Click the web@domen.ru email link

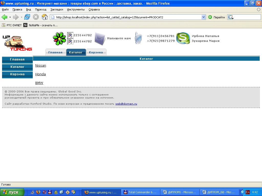(126, 104)
